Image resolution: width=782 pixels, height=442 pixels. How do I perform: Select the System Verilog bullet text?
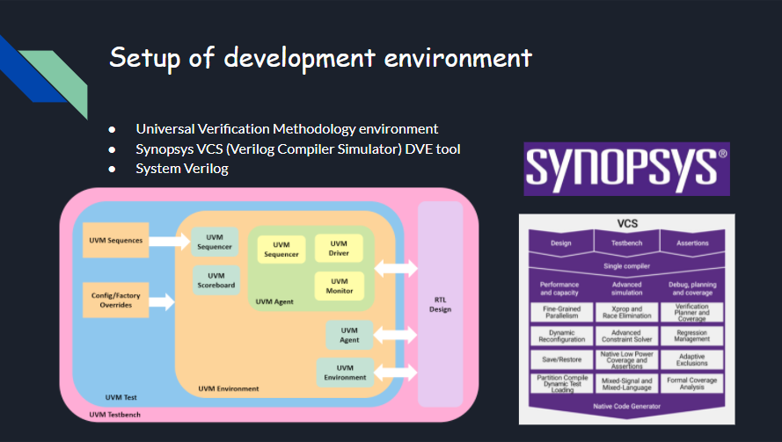point(182,169)
